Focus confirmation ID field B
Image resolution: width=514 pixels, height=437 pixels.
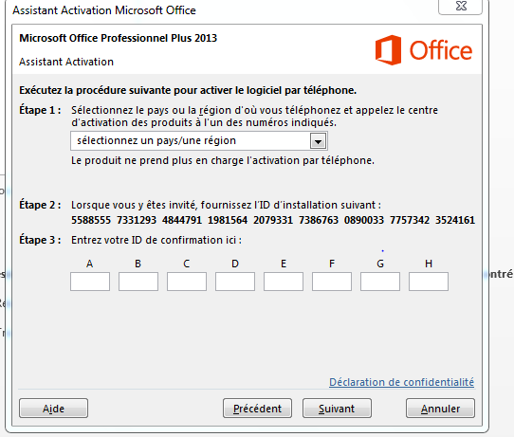(138, 282)
